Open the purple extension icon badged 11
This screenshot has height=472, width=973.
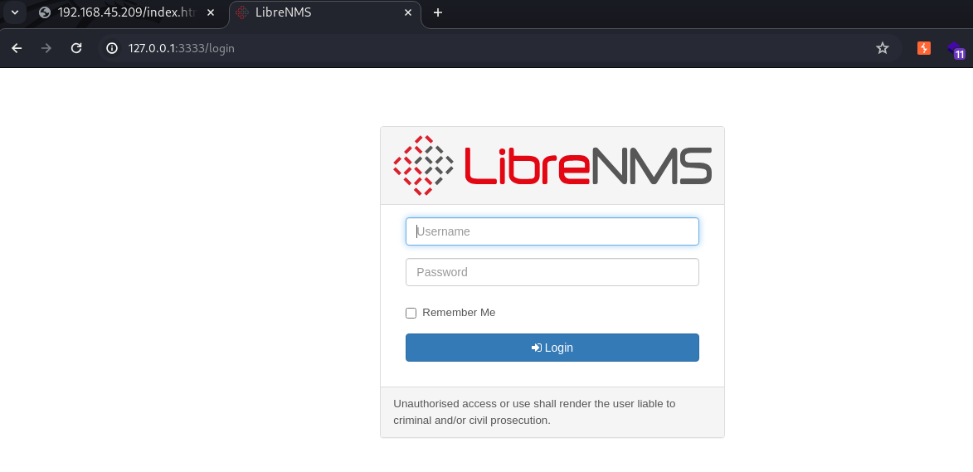pyautogui.click(x=956, y=50)
